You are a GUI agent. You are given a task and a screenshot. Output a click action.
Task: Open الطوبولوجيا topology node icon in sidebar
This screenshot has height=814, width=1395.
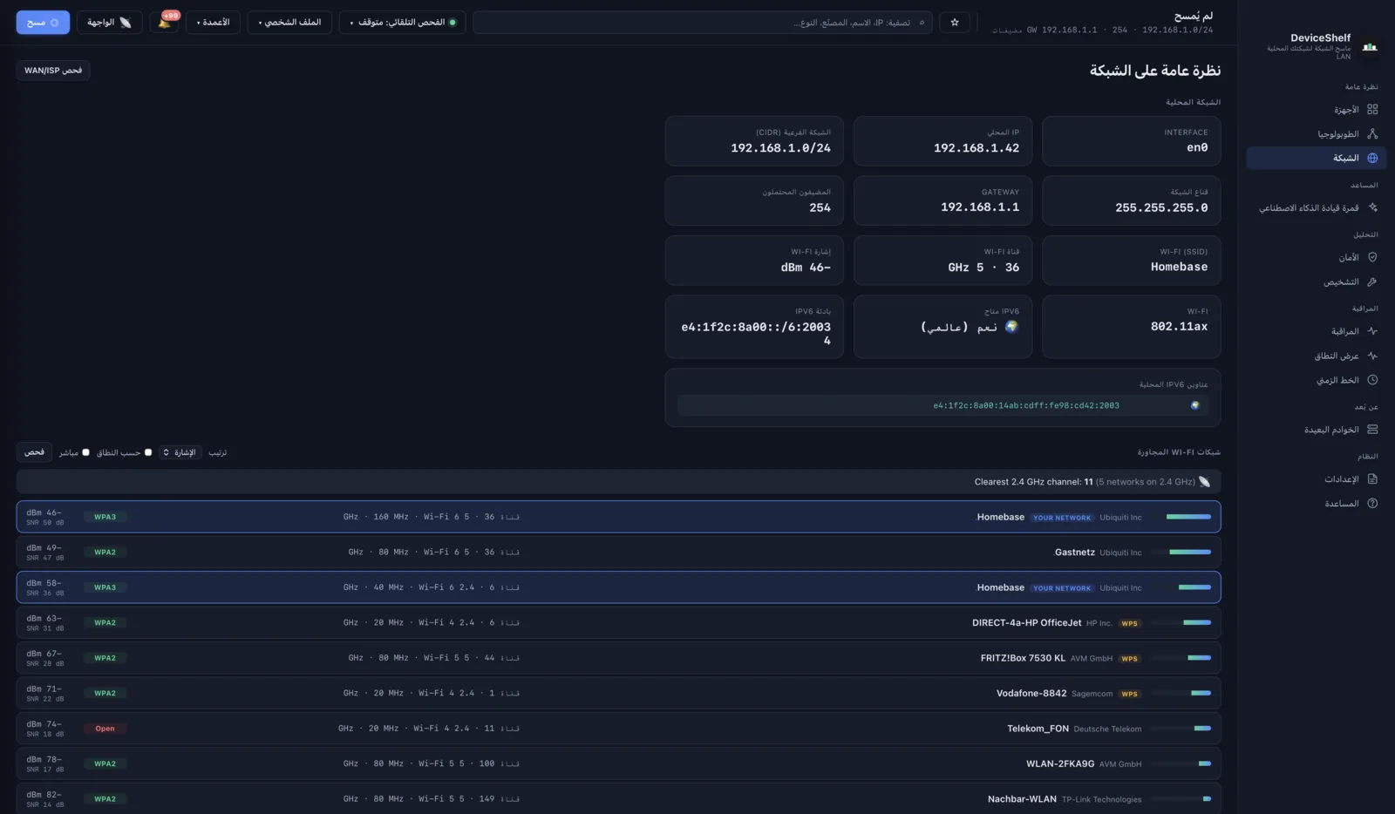pos(1372,134)
